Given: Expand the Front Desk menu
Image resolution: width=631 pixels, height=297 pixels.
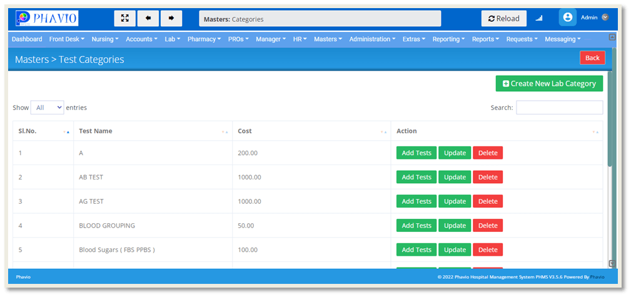Looking at the screenshot, I should [x=67, y=39].
